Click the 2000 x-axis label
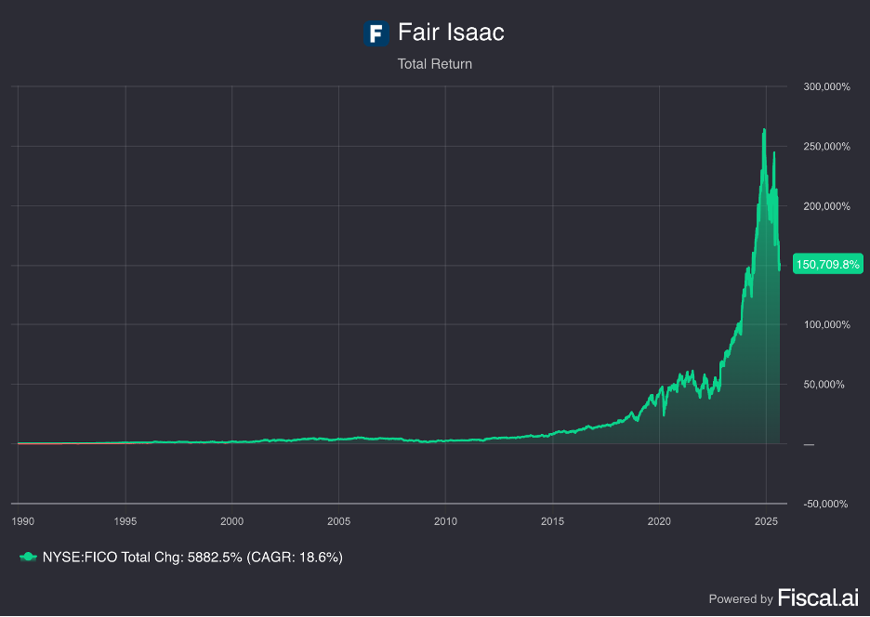The width and height of the screenshot is (870, 617). coord(232,521)
